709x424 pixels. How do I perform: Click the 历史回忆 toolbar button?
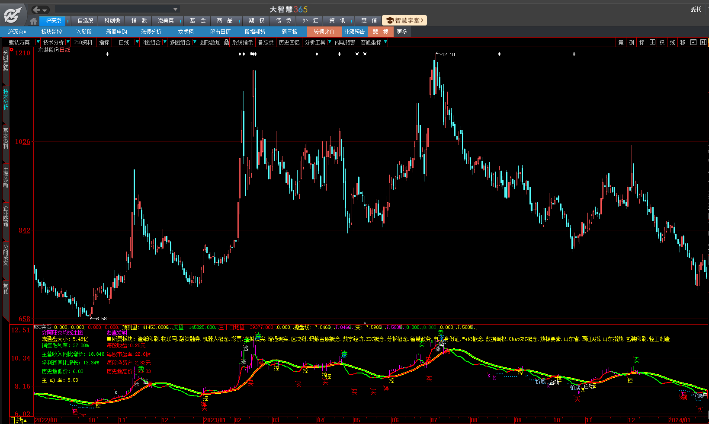click(x=289, y=42)
